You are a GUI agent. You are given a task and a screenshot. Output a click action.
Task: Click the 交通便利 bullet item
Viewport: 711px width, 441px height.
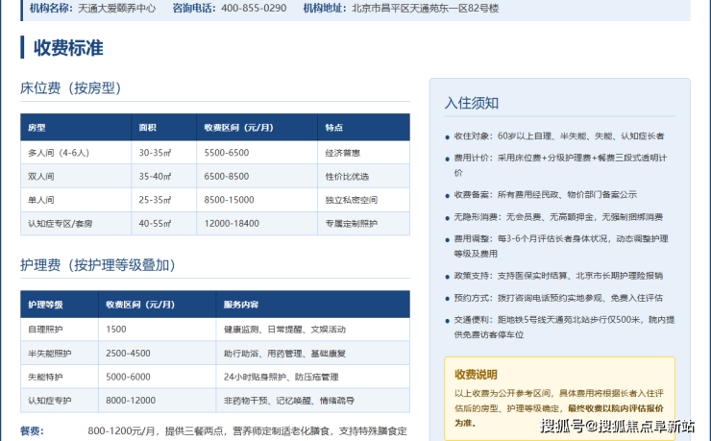pos(564,327)
